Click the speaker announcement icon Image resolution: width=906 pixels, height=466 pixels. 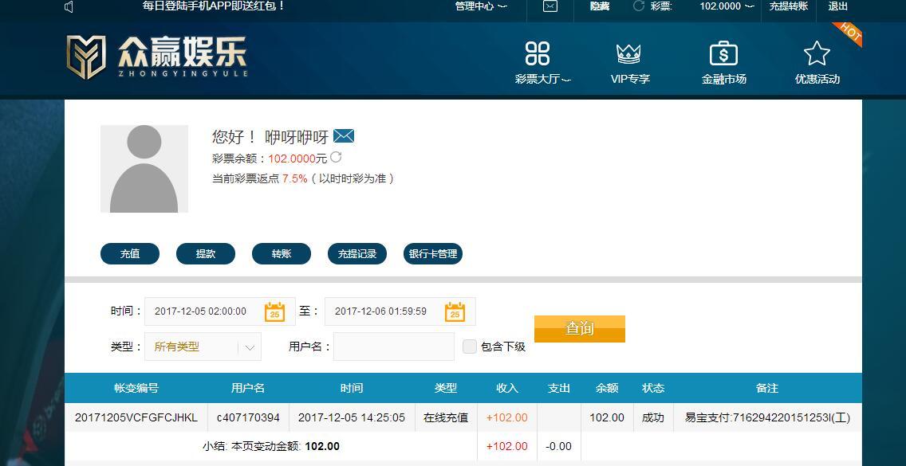tap(69, 7)
